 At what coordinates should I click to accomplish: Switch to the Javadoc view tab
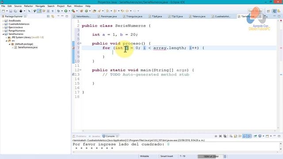(95, 136)
